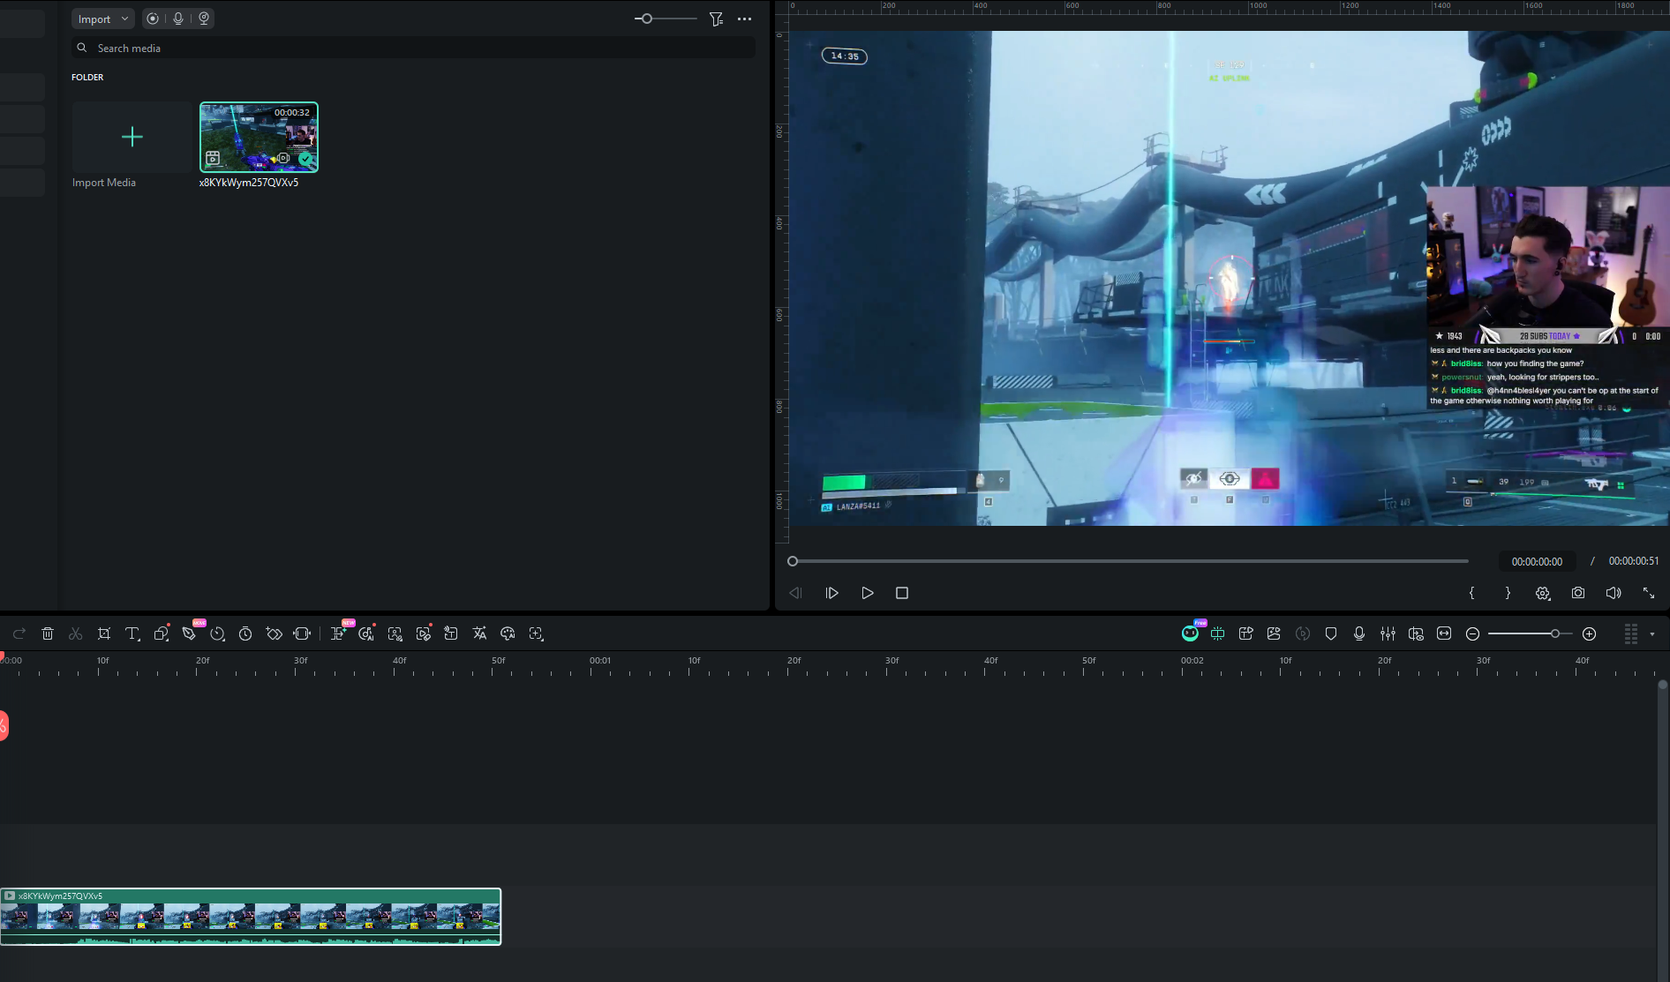Open preview quality and display settings
1670x982 pixels.
tap(1543, 593)
